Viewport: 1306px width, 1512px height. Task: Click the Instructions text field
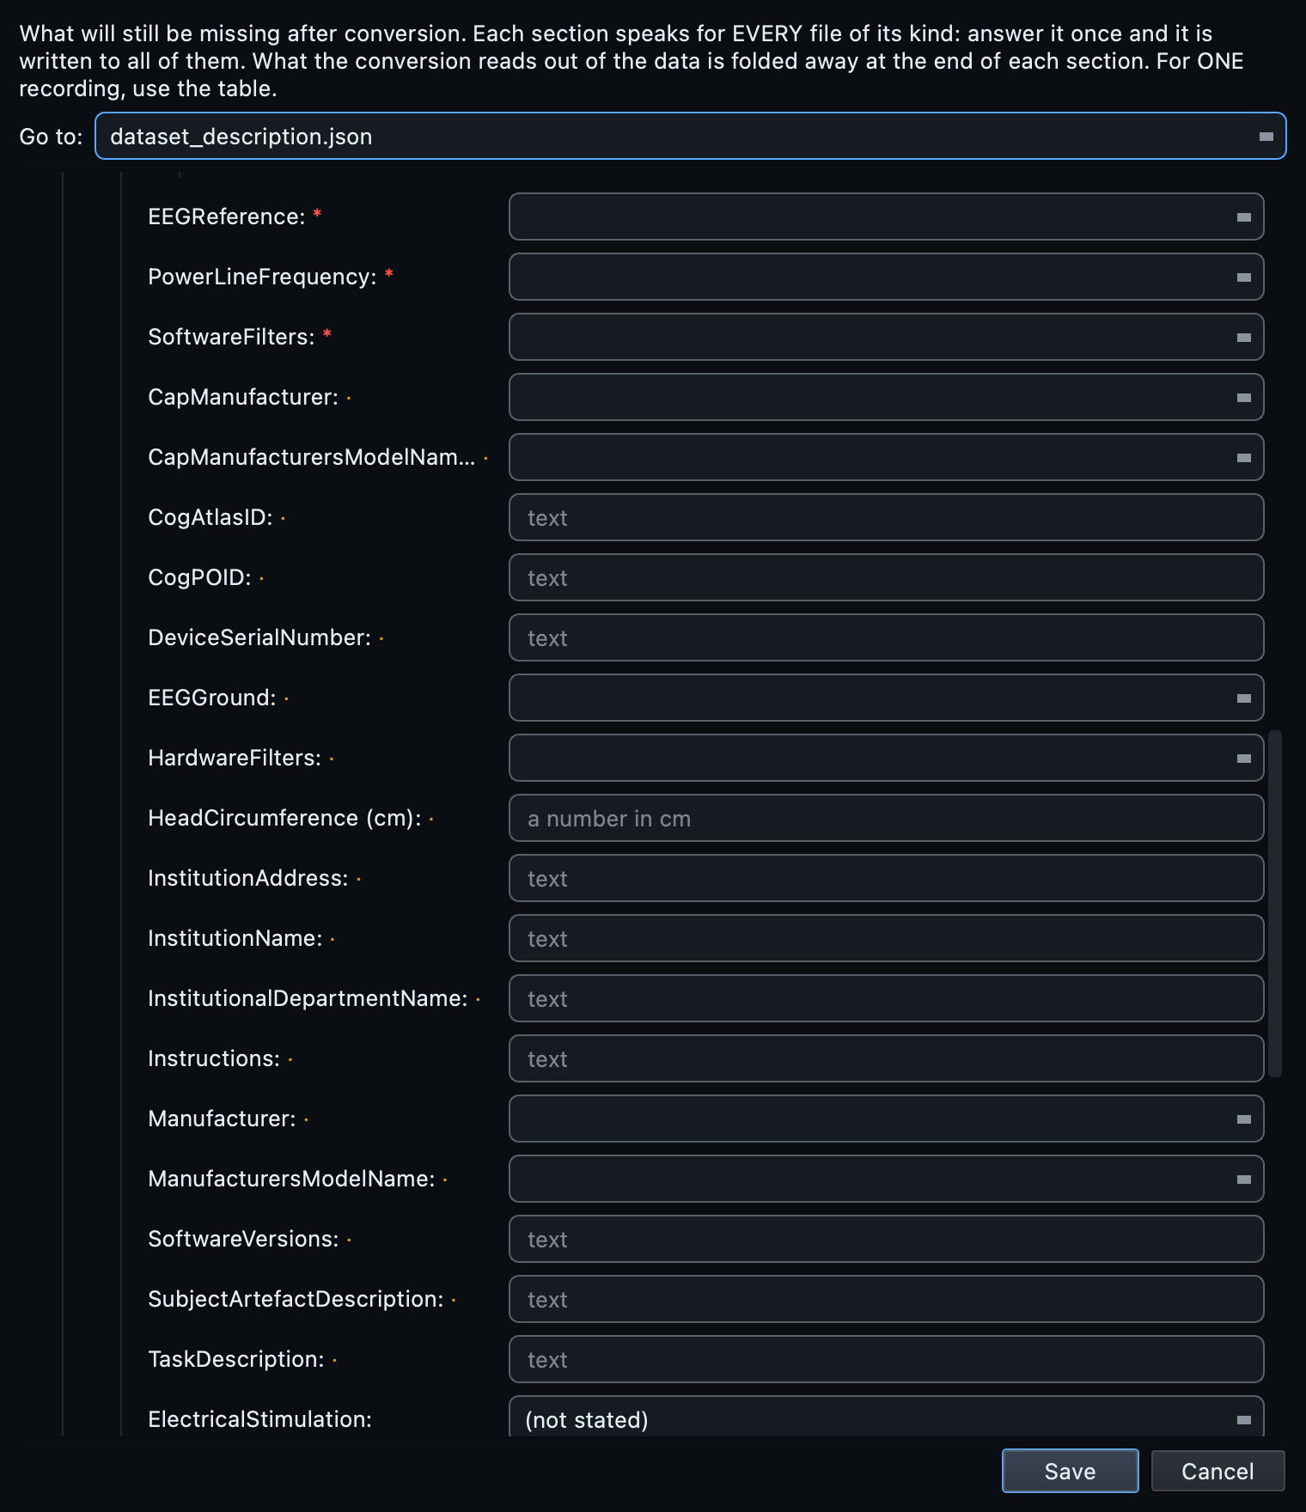point(886,1058)
